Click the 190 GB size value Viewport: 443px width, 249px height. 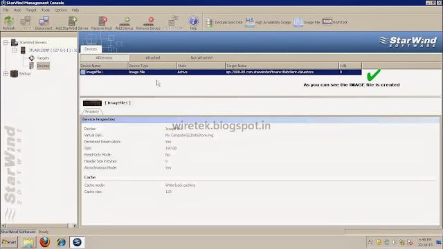pos(171,148)
